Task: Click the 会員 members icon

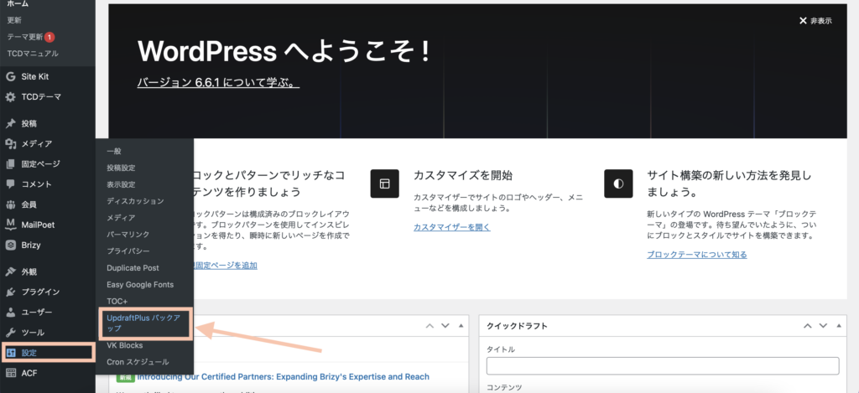Action: click(x=10, y=204)
